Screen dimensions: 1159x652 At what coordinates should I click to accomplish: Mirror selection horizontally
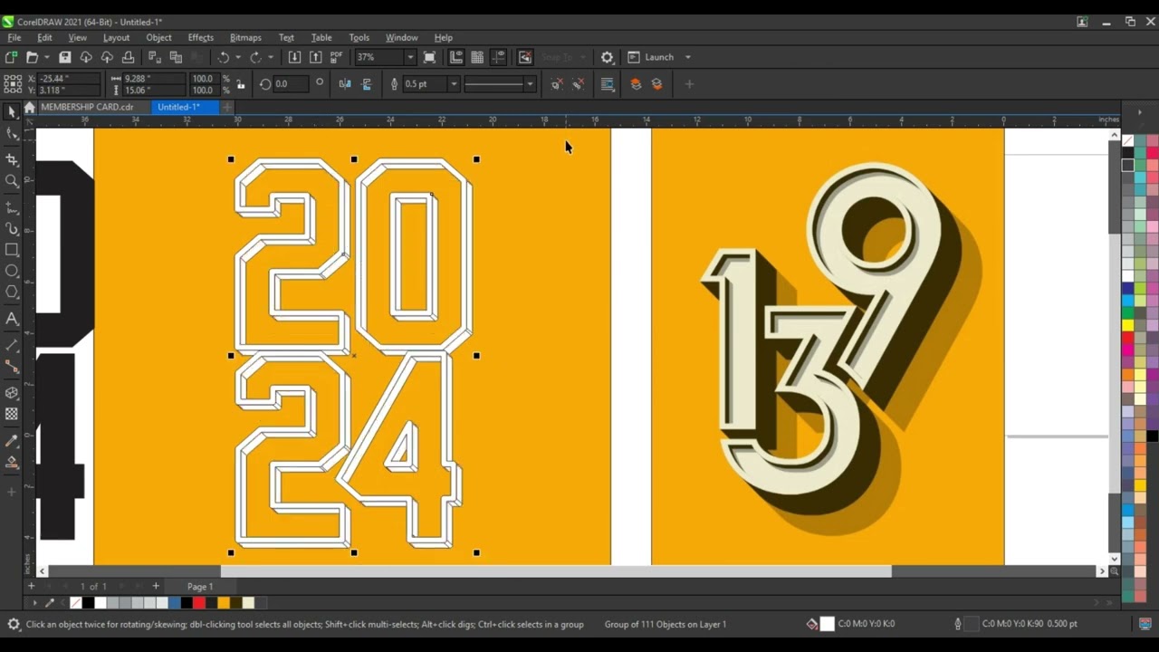[x=345, y=84]
